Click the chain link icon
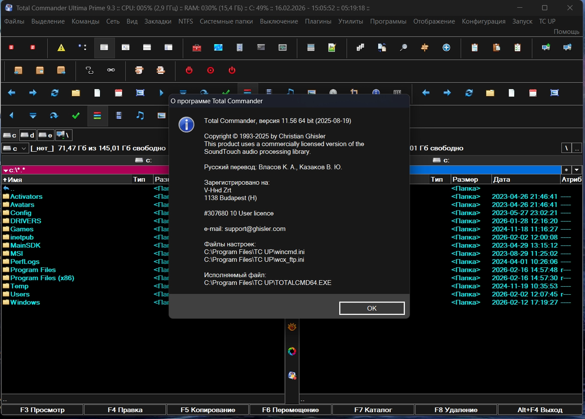 [111, 70]
